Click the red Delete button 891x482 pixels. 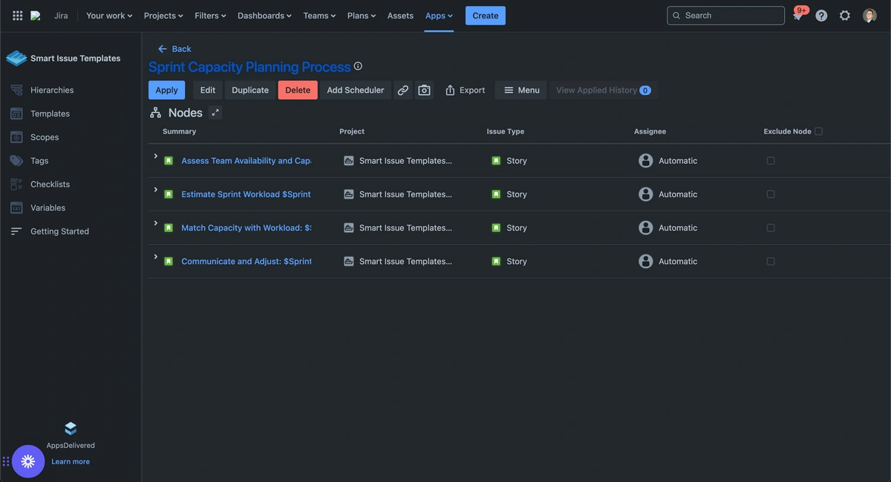(298, 90)
